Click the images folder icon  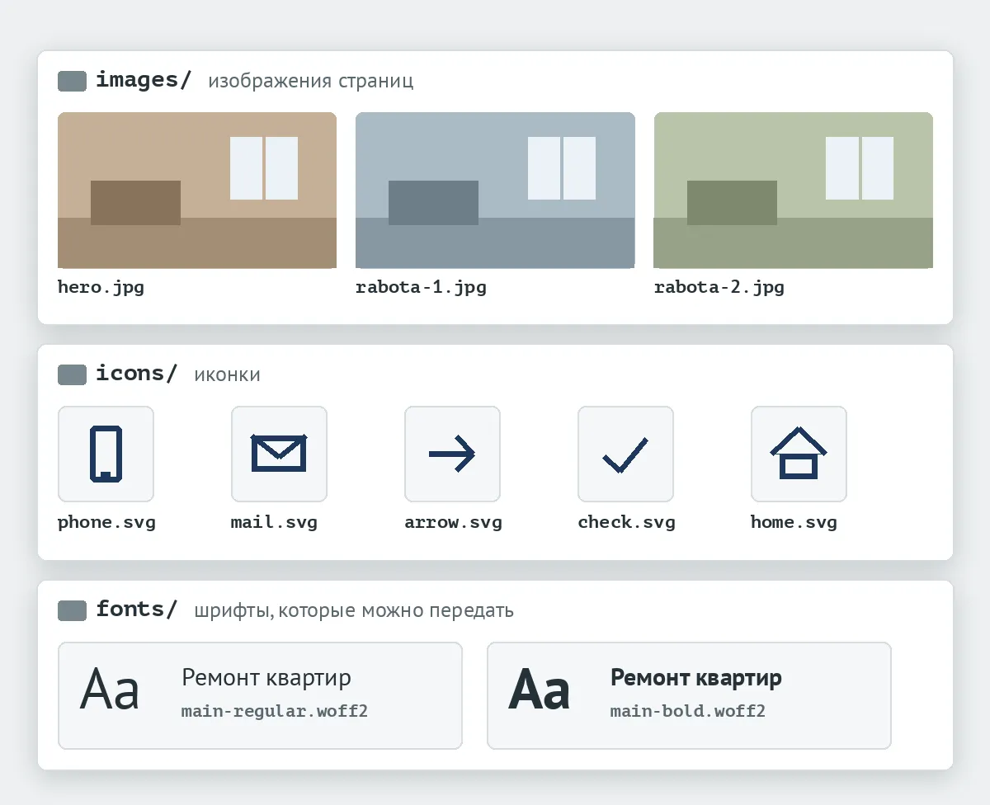(x=72, y=81)
